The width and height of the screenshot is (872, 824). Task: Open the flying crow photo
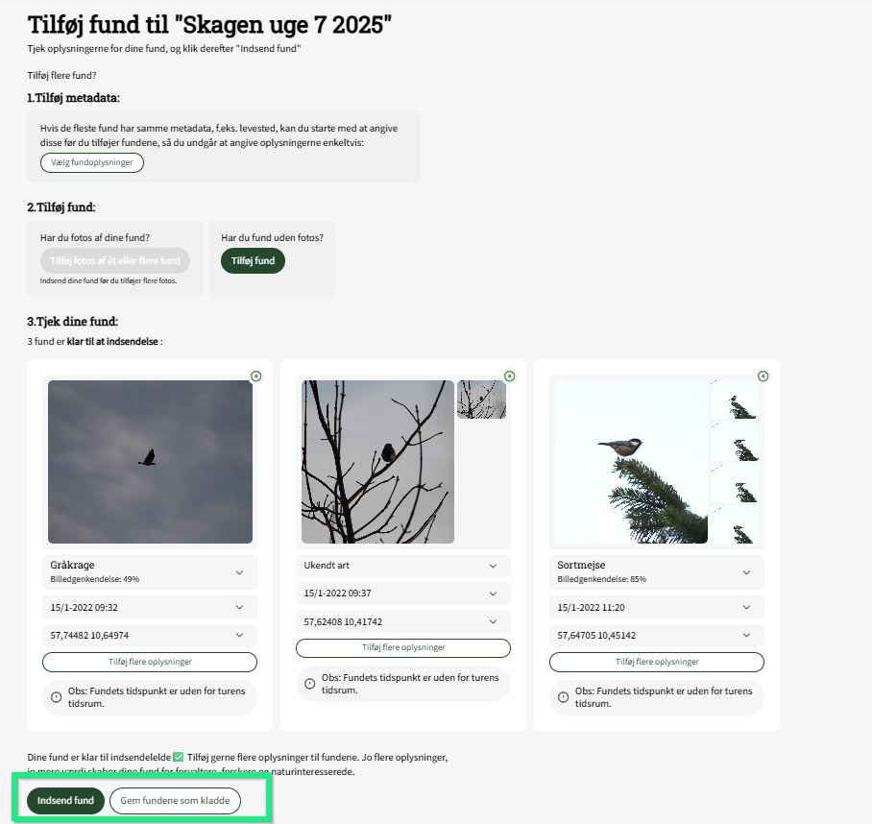click(150, 462)
